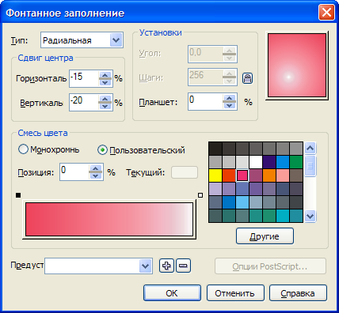
Task: Click the Горизонталь input field
Action: click(x=84, y=78)
